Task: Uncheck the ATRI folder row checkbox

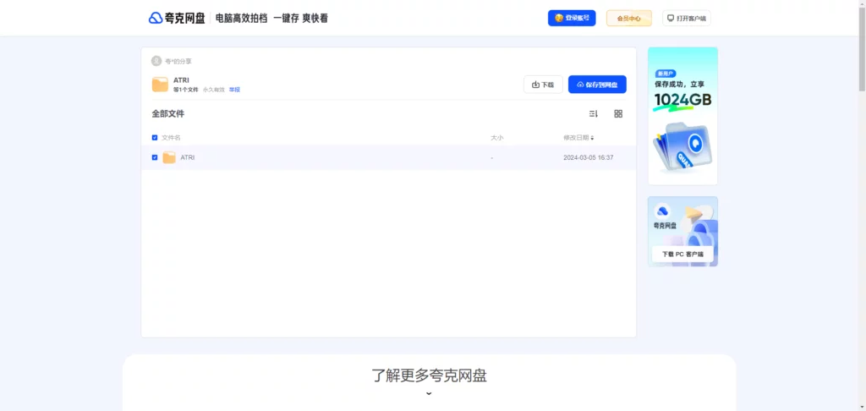Action: pyautogui.click(x=155, y=157)
